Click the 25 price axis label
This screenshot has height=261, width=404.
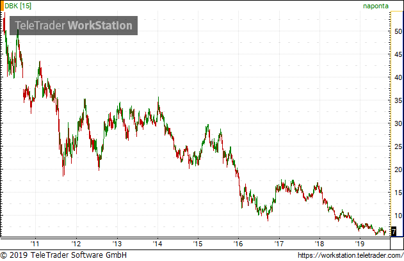tap(398, 146)
